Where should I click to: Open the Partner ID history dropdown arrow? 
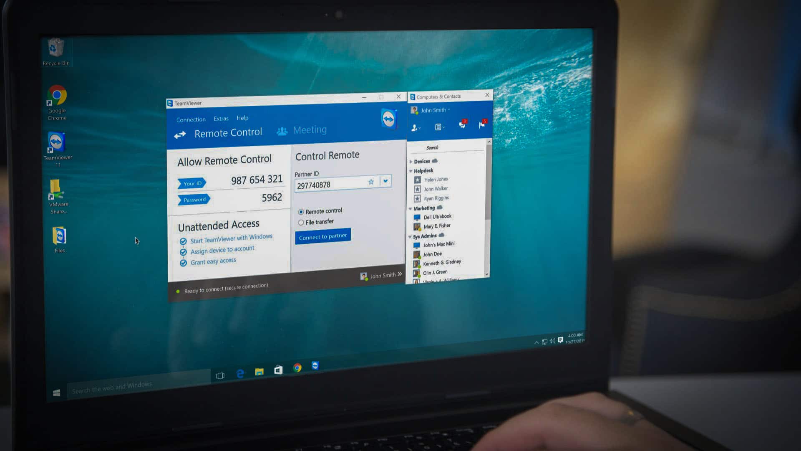click(x=385, y=181)
